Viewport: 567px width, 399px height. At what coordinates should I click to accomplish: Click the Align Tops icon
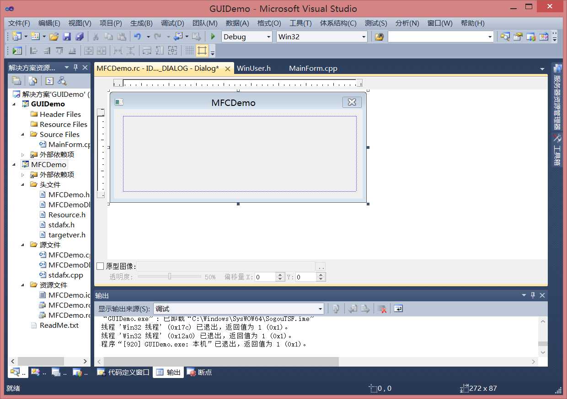point(59,51)
